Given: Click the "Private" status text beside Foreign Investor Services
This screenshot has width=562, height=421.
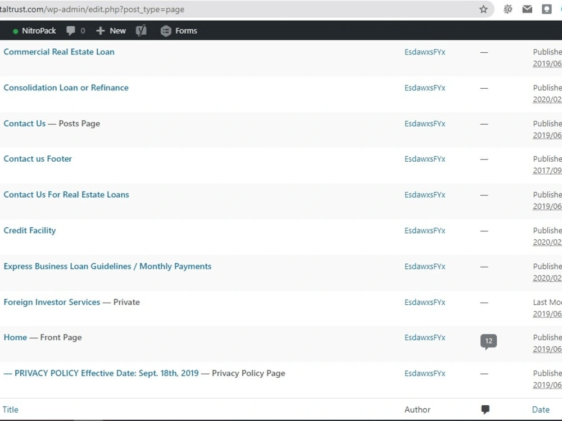Looking at the screenshot, I should [x=126, y=302].
